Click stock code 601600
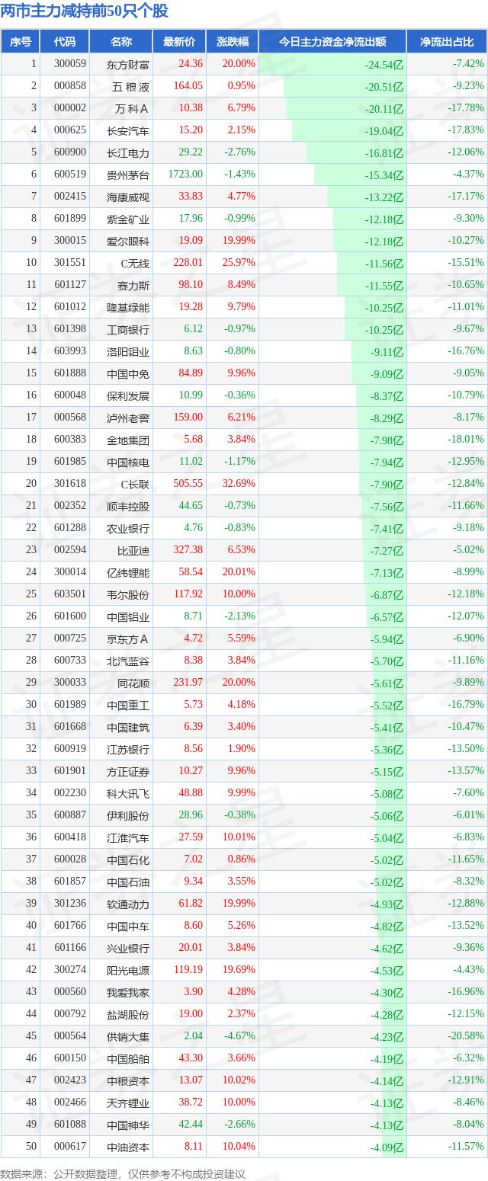The image size is (488, 1181). point(70,616)
